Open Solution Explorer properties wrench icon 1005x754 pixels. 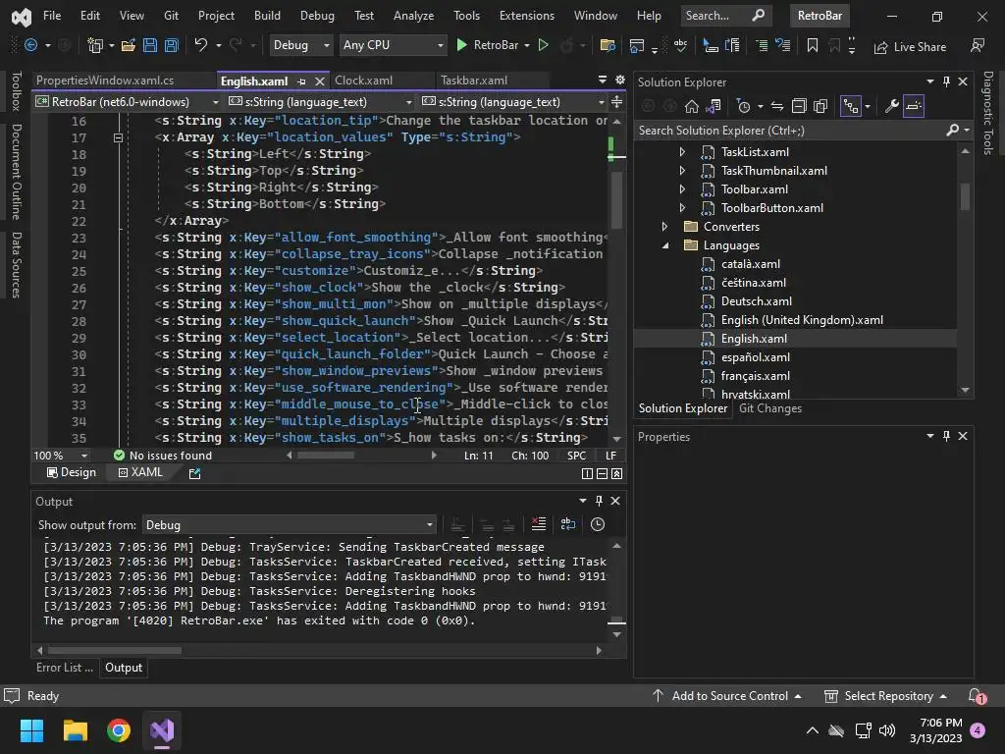[x=891, y=106]
